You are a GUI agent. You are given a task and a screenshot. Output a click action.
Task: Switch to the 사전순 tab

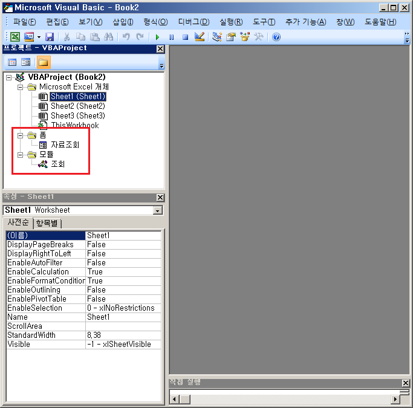click(18, 222)
